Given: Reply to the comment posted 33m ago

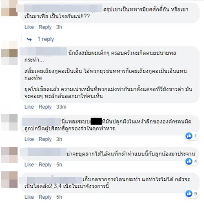Looking at the screenshot, I should [x=45, y=107].
